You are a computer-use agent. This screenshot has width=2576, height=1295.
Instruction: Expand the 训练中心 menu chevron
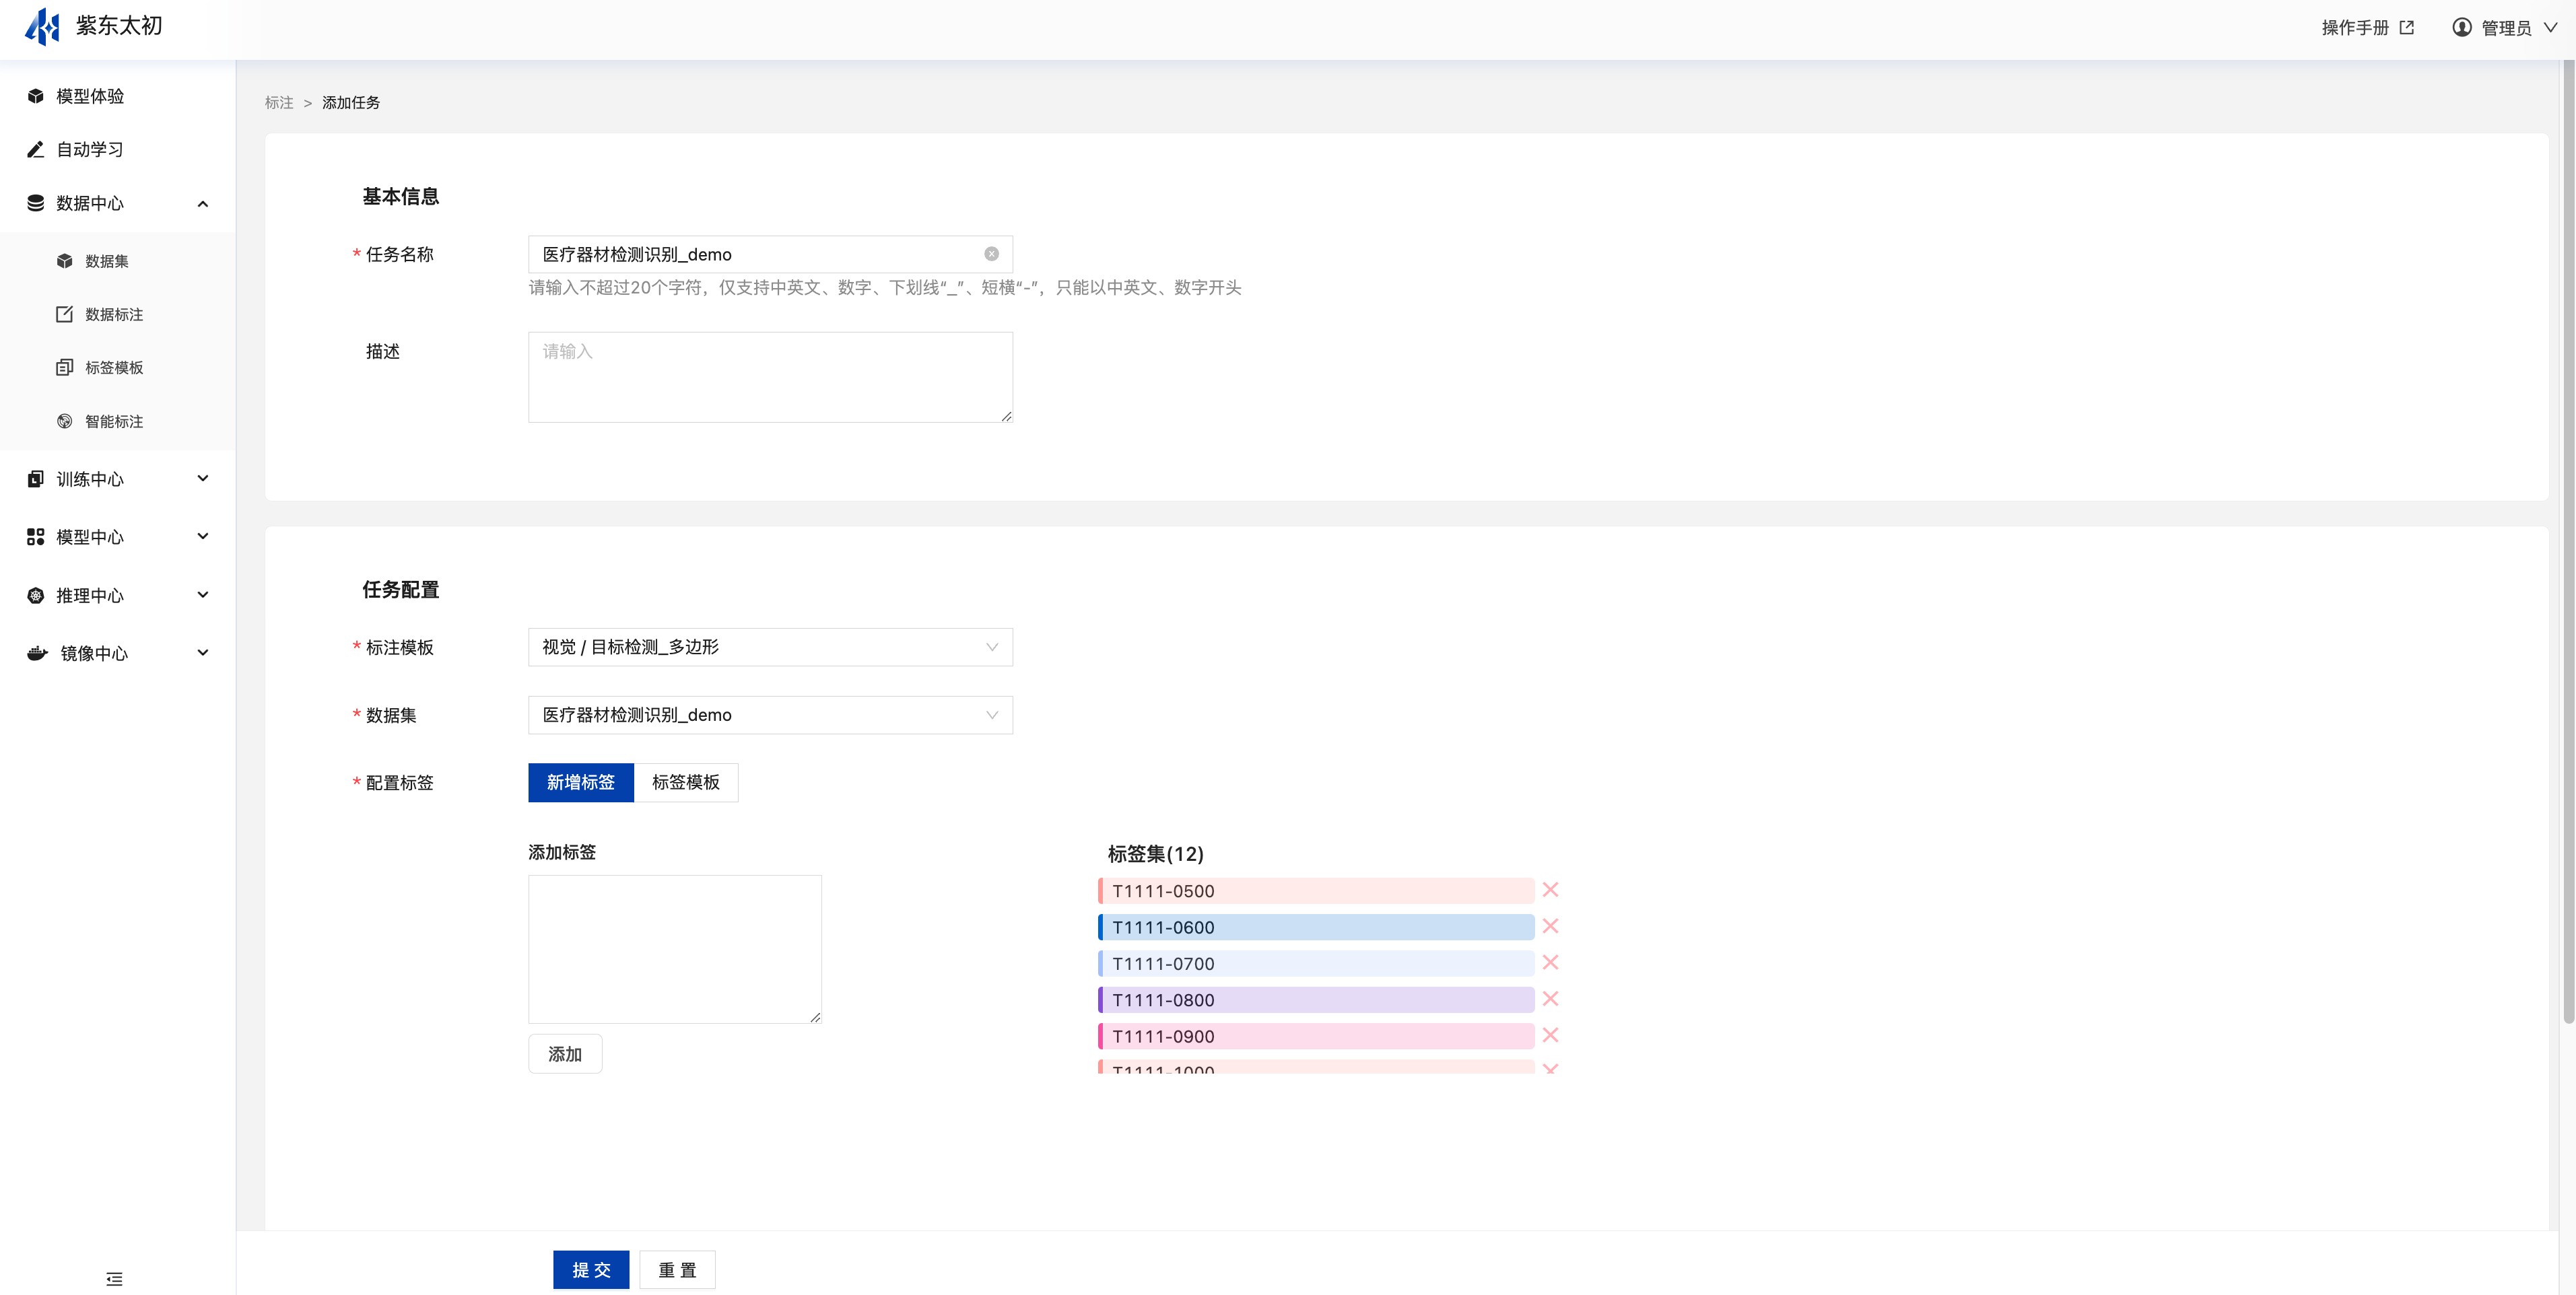pos(203,478)
